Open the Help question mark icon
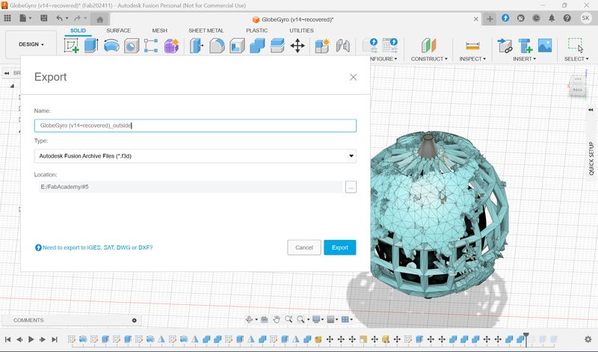 (567, 18)
